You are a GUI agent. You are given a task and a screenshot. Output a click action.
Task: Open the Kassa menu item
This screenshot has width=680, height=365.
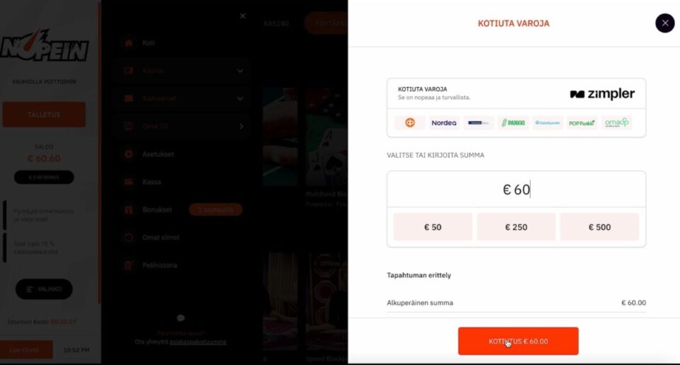tap(152, 182)
